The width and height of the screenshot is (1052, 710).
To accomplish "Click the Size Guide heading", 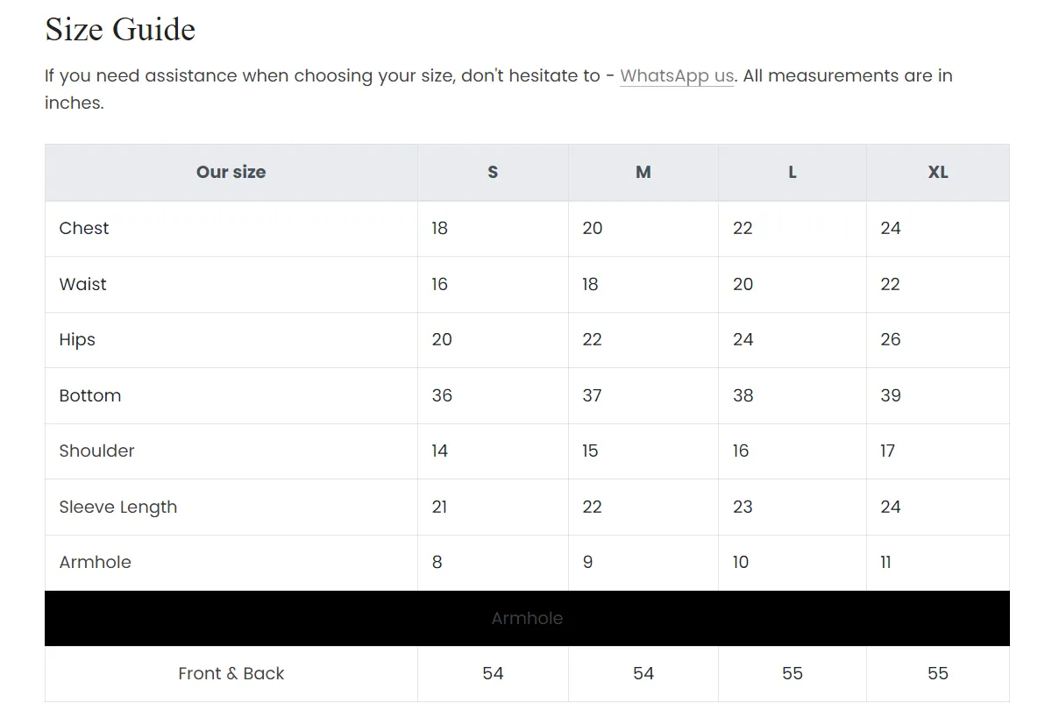I will click(120, 29).
